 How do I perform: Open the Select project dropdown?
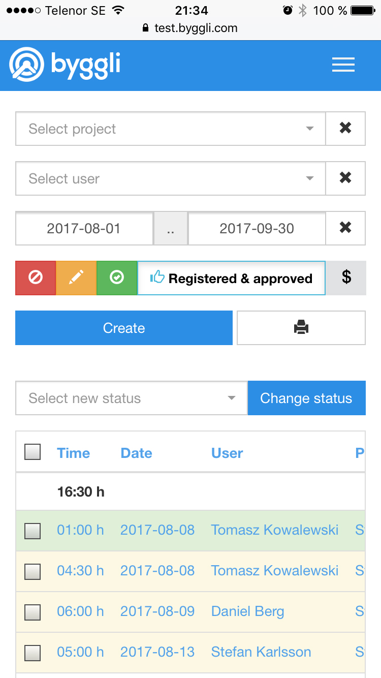pos(170,129)
